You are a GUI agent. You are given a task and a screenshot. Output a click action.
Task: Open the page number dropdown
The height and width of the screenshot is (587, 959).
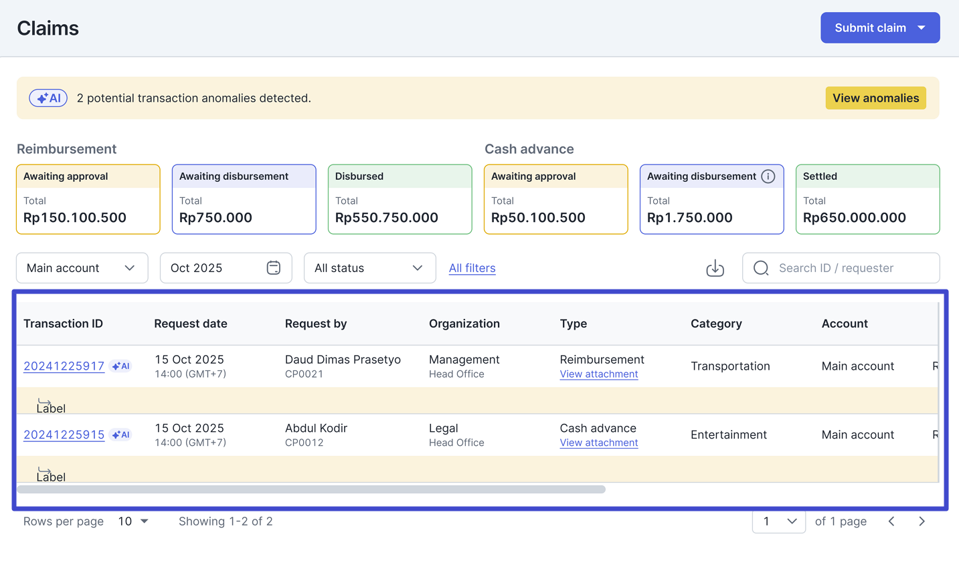(x=778, y=521)
